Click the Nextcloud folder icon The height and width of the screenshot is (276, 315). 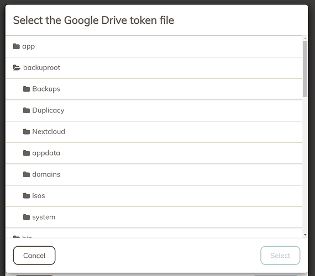[x=27, y=132]
